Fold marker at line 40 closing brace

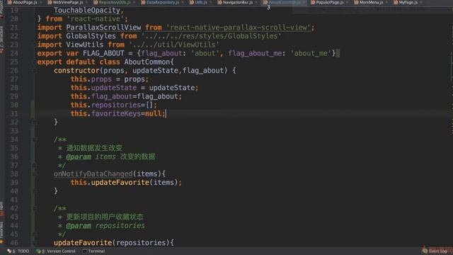click(x=34, y=191)
